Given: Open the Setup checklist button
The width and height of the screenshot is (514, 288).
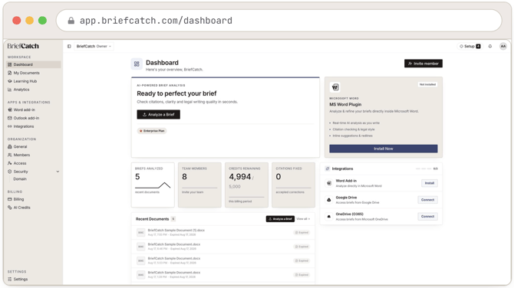Looking at the screenshot, I should point(470,46).
